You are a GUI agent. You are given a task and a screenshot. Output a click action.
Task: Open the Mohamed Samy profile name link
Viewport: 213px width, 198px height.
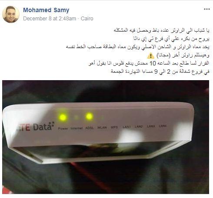tap(46, 10)
